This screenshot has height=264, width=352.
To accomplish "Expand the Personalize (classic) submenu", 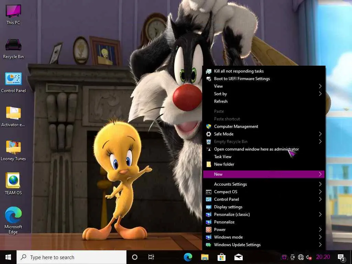I will 264,214.
